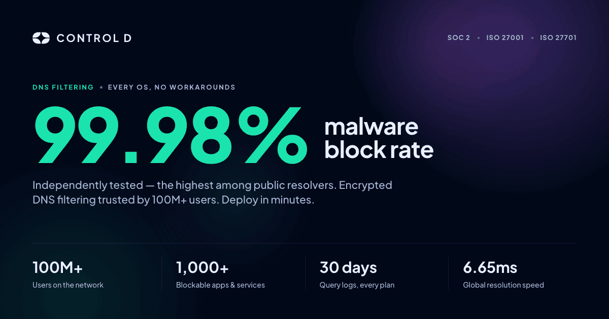Select the ISO 27701 certification label
The image size is (609, 319).
[x=558, y=37]
